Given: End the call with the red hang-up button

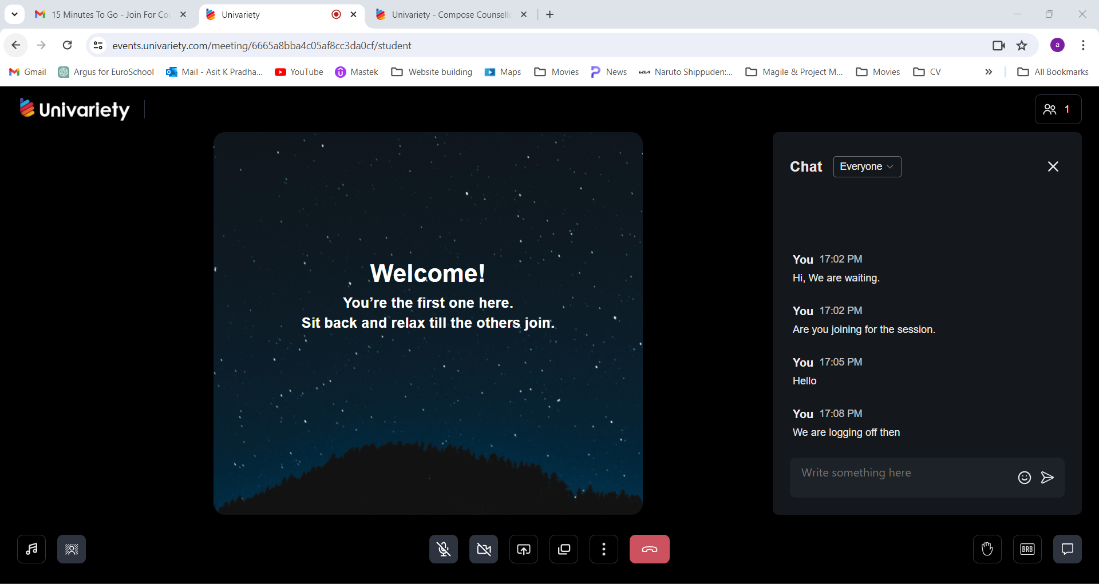Looking at the screenshot, I should coord(650,549).
